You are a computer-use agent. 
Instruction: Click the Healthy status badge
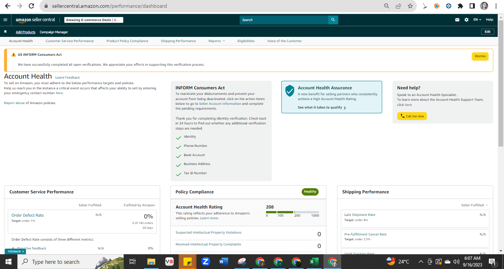pyautogui.click(x=310, y=192)
